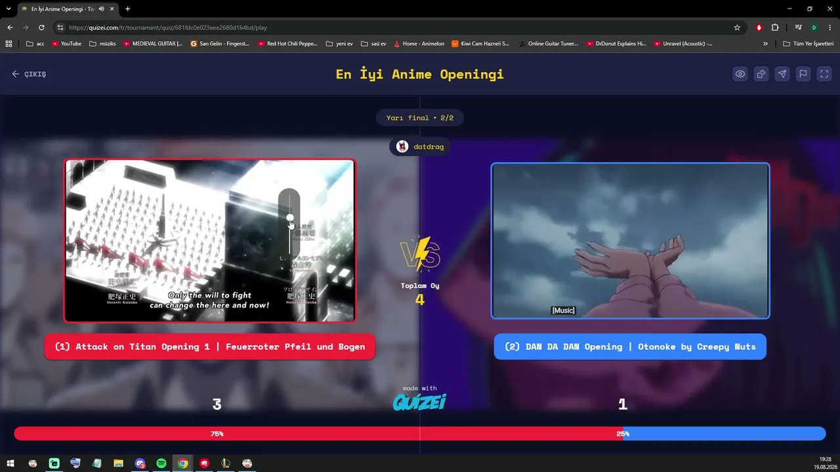Open the Unravel (Acoustic) bookmark
This screenshot has width=840, height=472.
coord(683,44)
